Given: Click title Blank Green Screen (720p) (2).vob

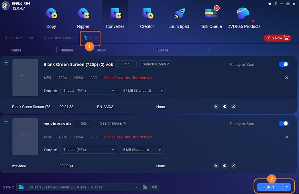Looking at the screenshot, I should point(79,65).
